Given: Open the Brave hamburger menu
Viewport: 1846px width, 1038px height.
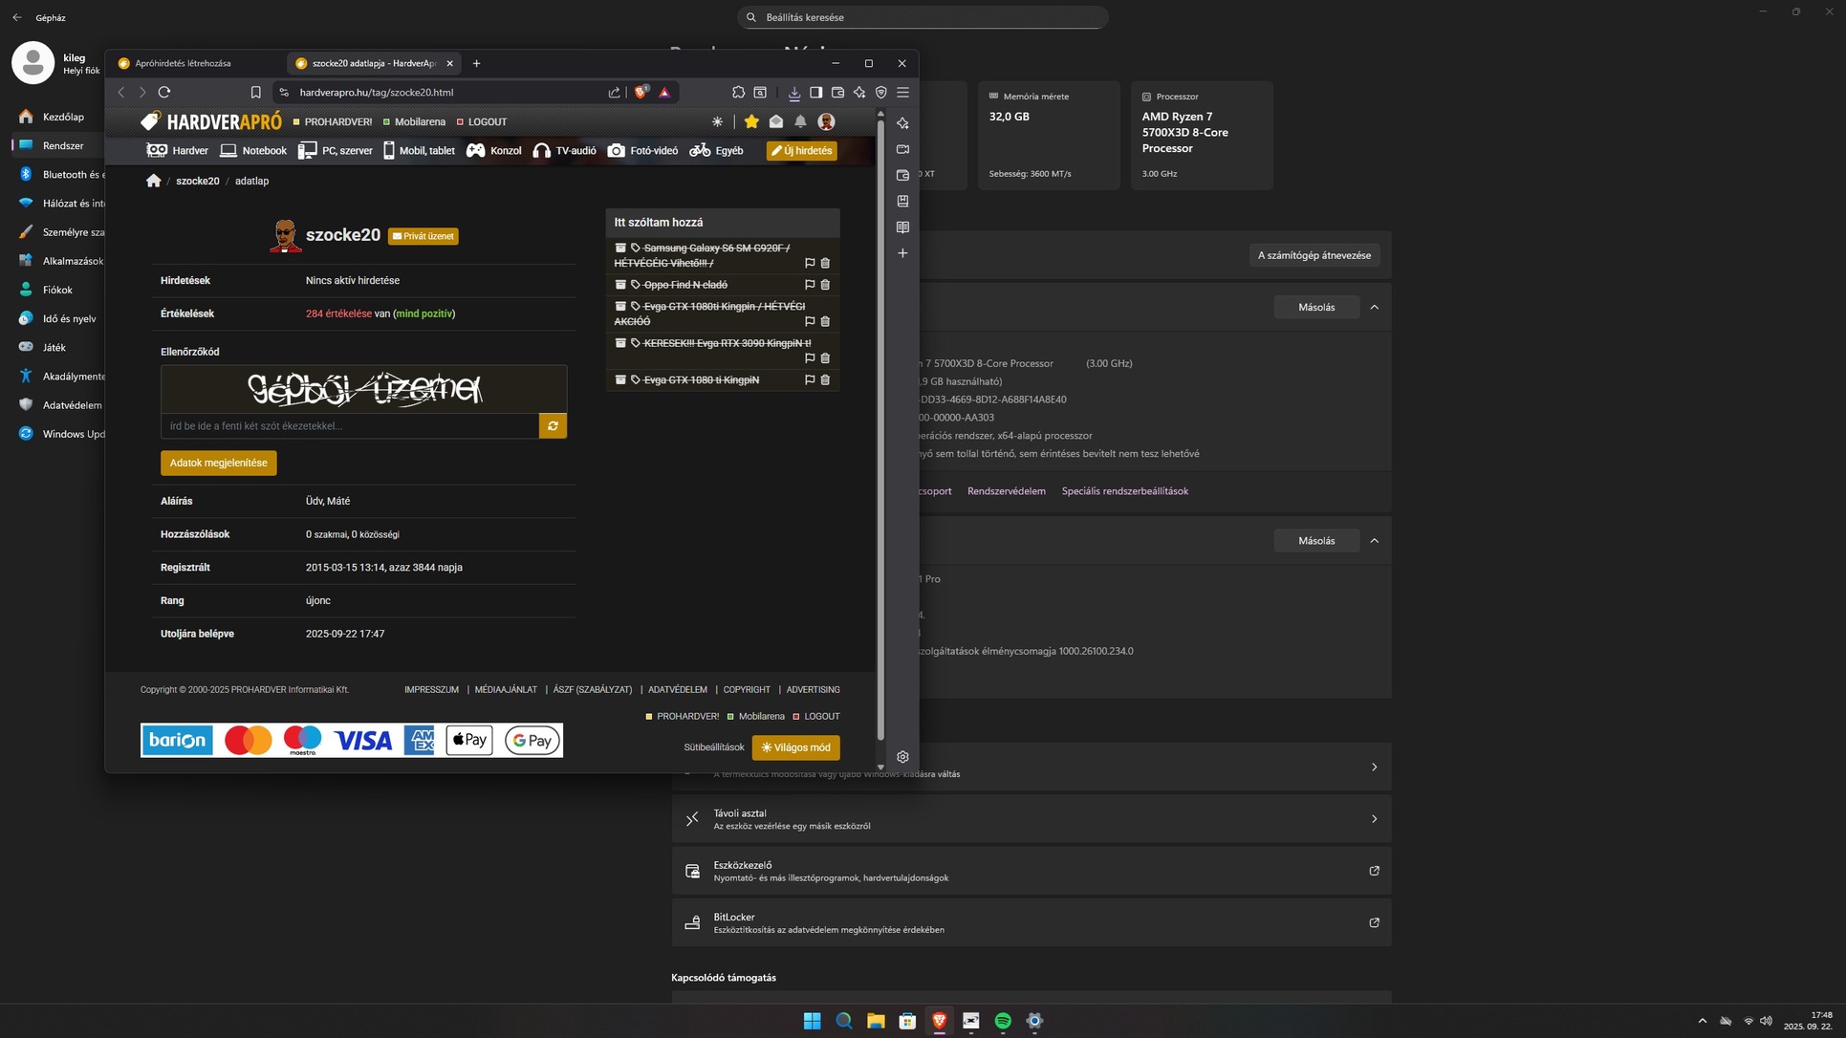Looking at the screenshot, I should click(902, 93).
